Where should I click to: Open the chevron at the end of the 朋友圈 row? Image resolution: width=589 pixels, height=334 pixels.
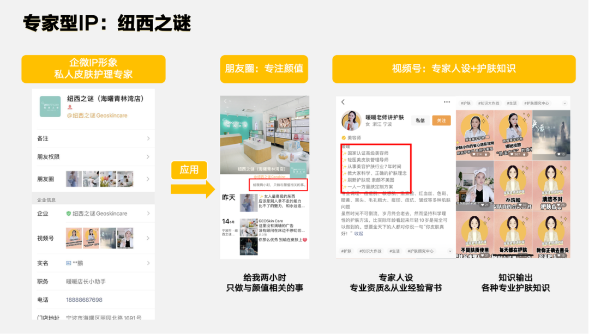[148, 179]
